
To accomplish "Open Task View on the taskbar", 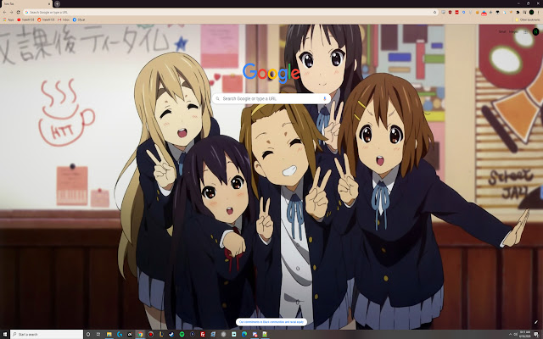I will 98,334.
